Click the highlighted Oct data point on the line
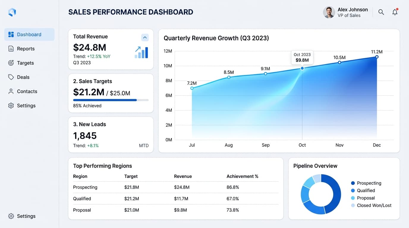The height and width of the screenshot is (228, 409). 302,68
